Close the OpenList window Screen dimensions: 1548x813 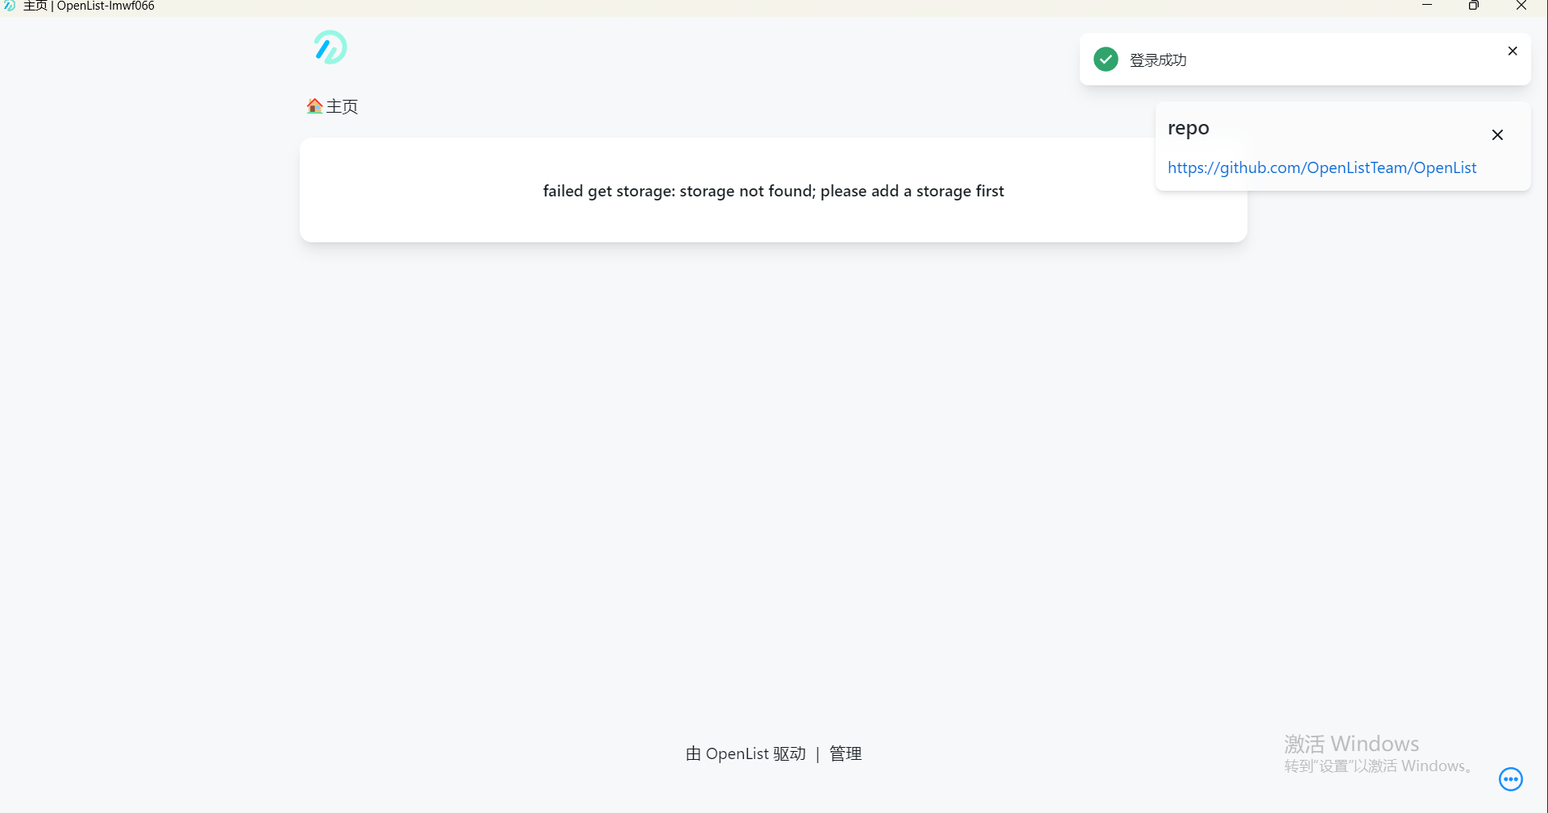click(1521, 6)
